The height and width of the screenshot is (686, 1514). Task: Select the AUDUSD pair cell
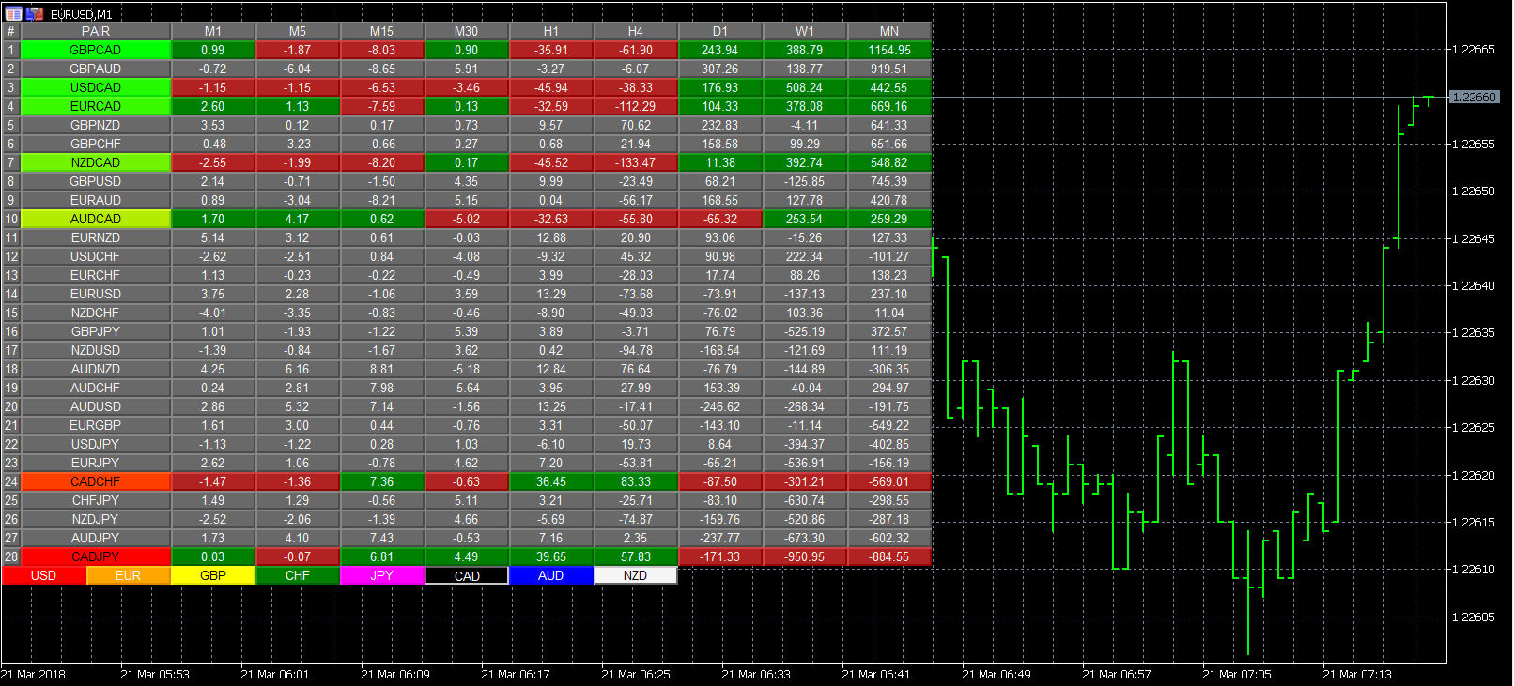96,406
